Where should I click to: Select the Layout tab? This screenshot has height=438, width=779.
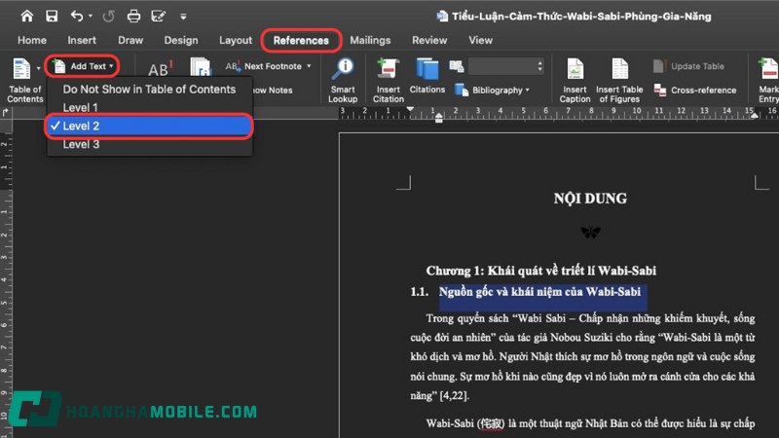pyautogui.click(x=236, y=40)
